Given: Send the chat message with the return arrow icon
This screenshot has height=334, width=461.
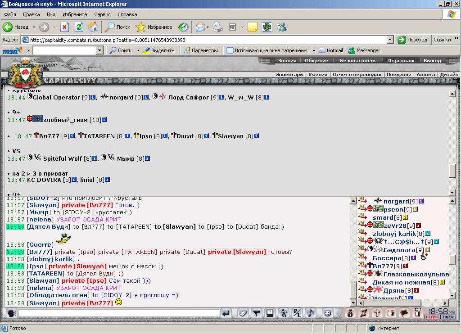Looking at the screenshot, I should coord(226,313).
